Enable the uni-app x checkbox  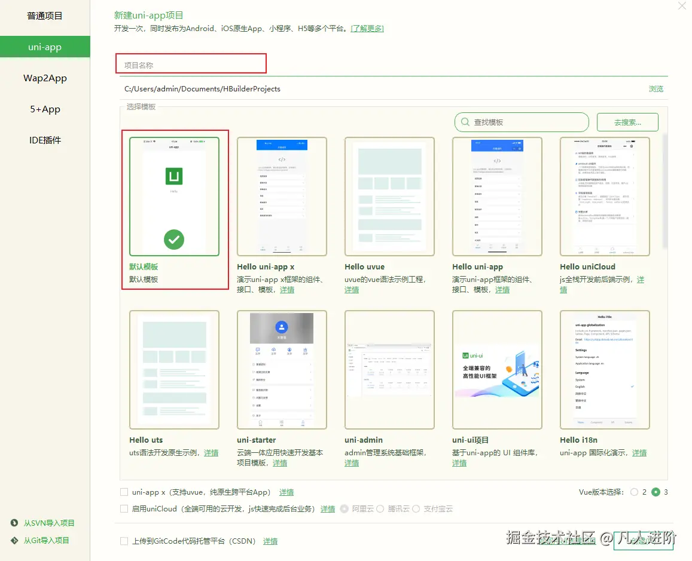pos(124,492)
